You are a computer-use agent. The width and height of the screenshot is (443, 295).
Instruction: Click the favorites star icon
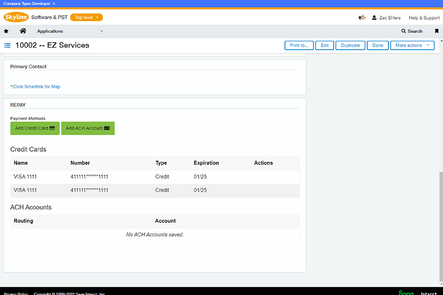coord(6,31)
